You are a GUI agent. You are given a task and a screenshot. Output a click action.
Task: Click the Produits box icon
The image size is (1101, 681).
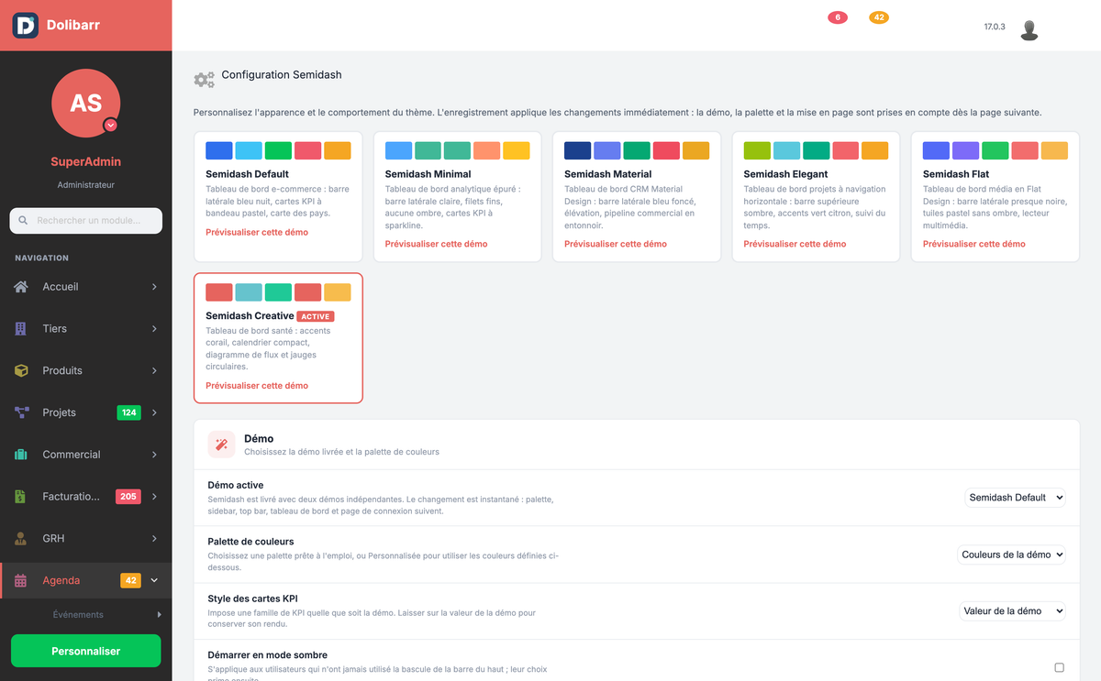[x=21, y=370]
